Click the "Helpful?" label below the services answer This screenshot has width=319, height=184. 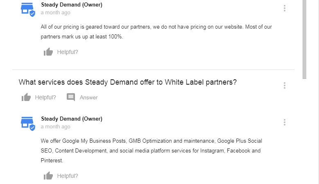pos(68,176)
